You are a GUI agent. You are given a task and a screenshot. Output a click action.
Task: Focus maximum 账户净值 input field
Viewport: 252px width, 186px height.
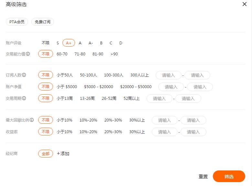[200, 87]
